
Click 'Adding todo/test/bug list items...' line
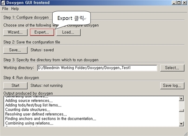pyautogui.click(x=33, y=105)
